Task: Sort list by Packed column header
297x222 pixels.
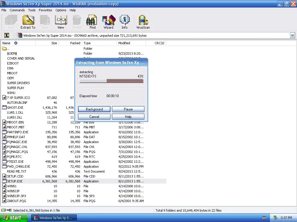Action: [x=70, y=43]
